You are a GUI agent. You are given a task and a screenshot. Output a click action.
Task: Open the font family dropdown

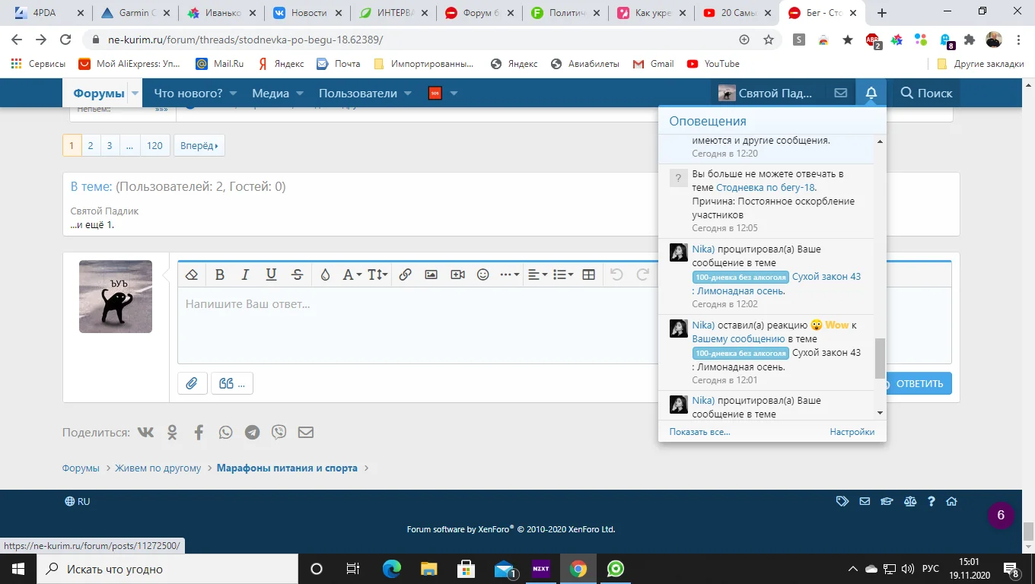(351, 275)
